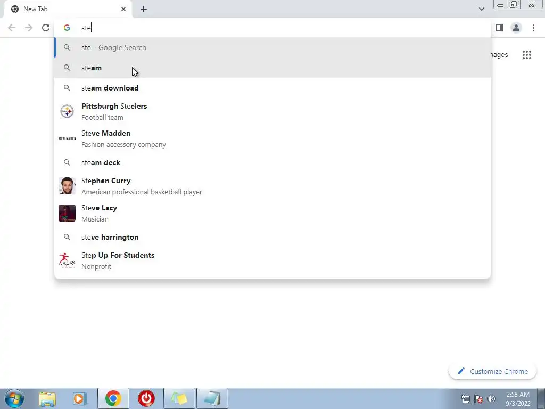Select Steve Madden suggestion
This screenshot has width=545, height=409.
click(272, 139)
